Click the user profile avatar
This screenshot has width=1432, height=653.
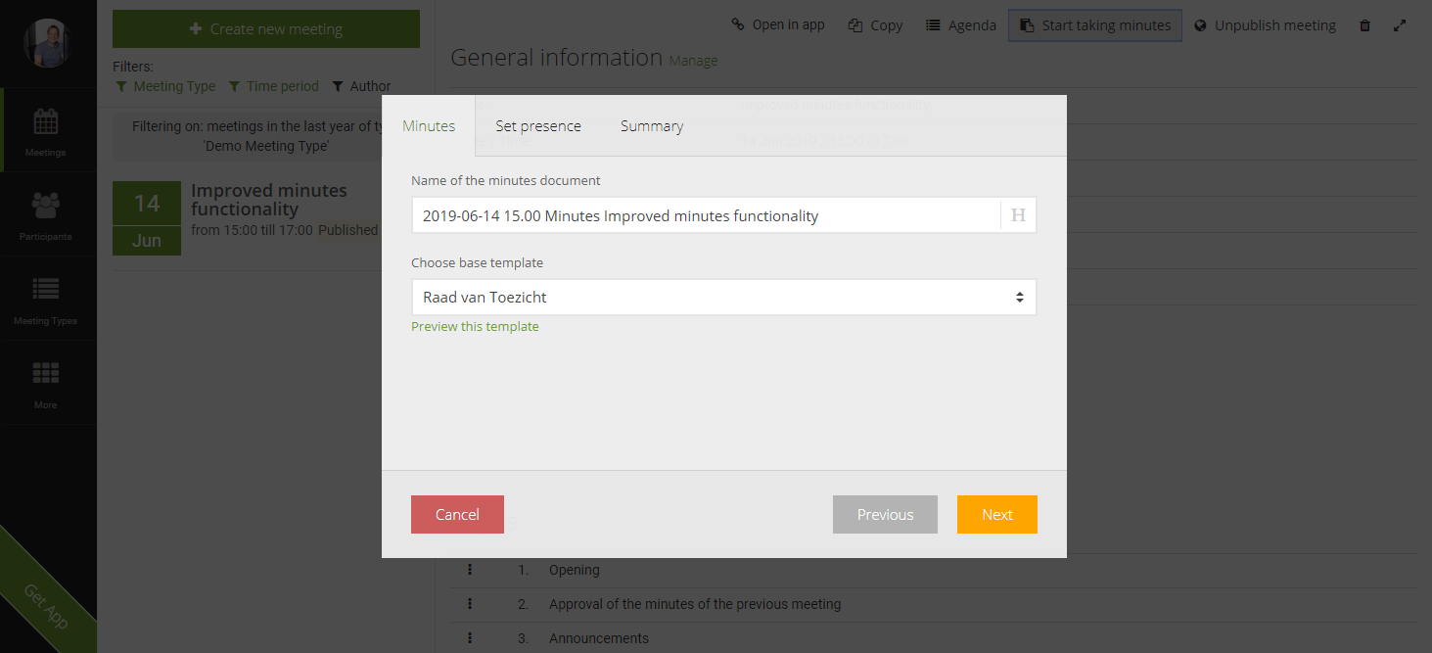tap(47, 43)
